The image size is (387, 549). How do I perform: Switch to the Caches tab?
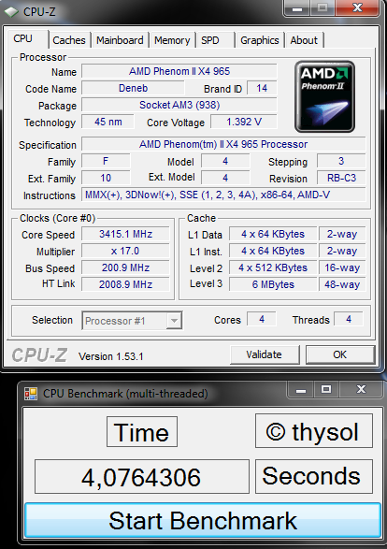pos(69,40)
